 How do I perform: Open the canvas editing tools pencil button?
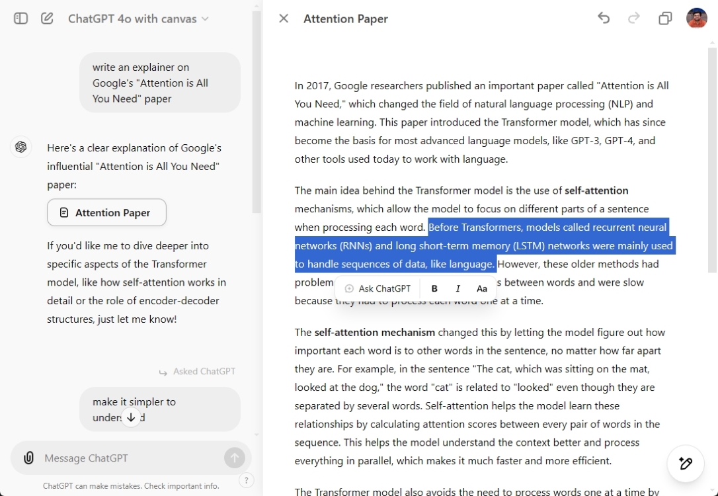(x=686, y=464)
